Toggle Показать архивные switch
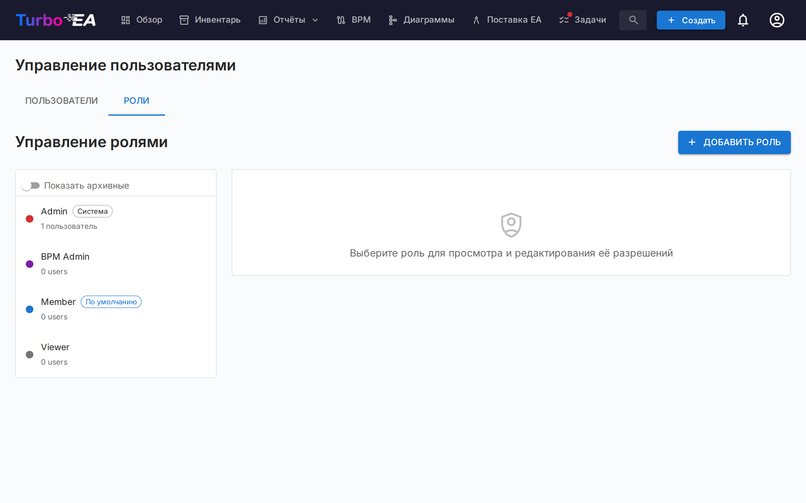Screen dimensions: 806x503 point(31,185)
